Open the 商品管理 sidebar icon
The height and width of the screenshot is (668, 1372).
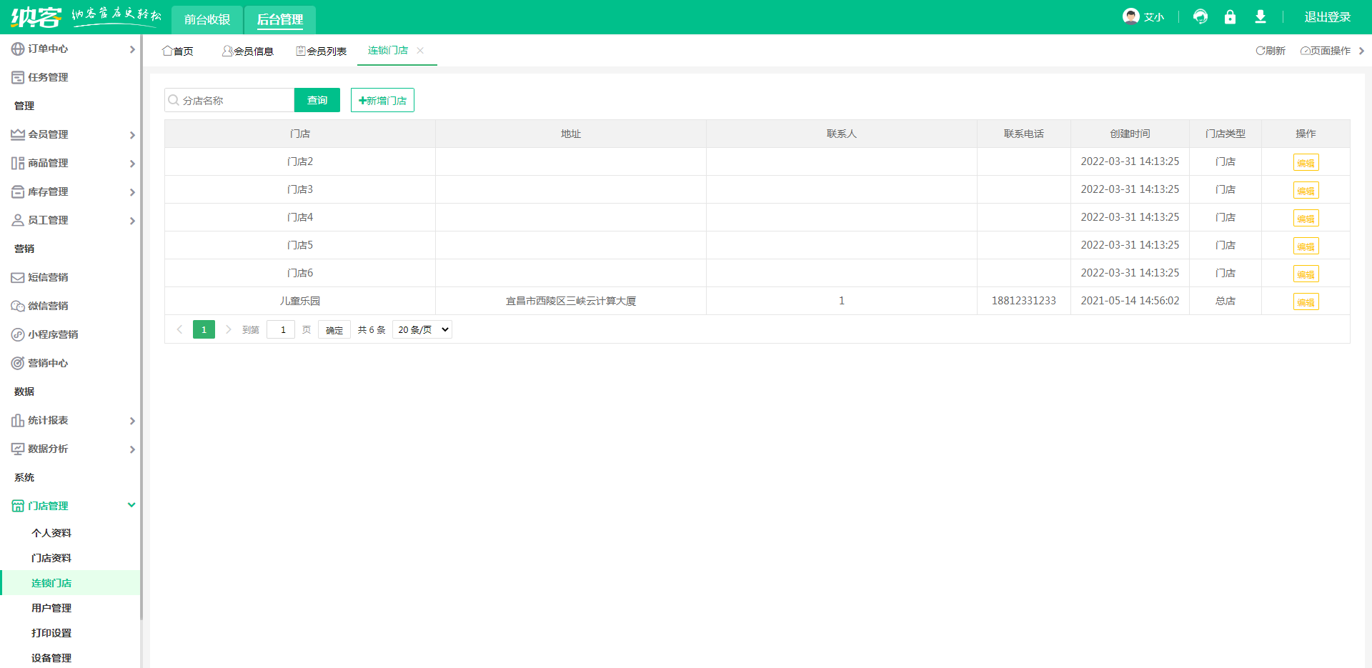[17, 163]
